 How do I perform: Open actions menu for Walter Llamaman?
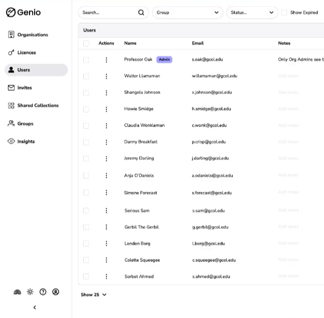106,76
